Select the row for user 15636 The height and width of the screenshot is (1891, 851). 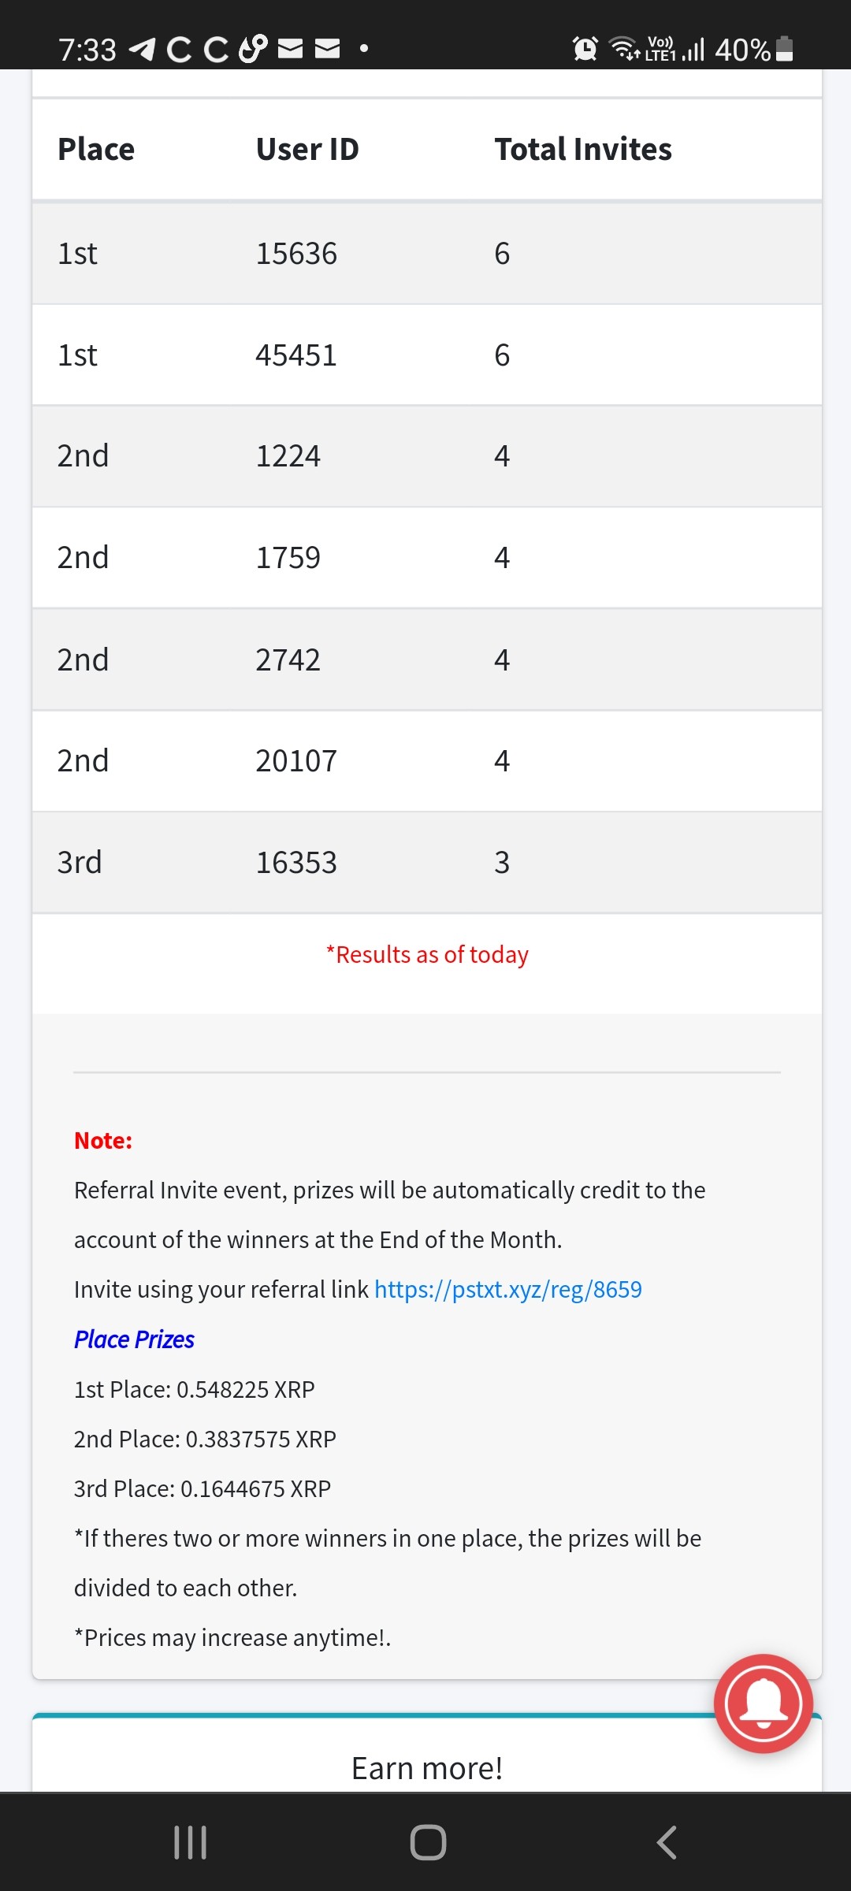point(427,254)
